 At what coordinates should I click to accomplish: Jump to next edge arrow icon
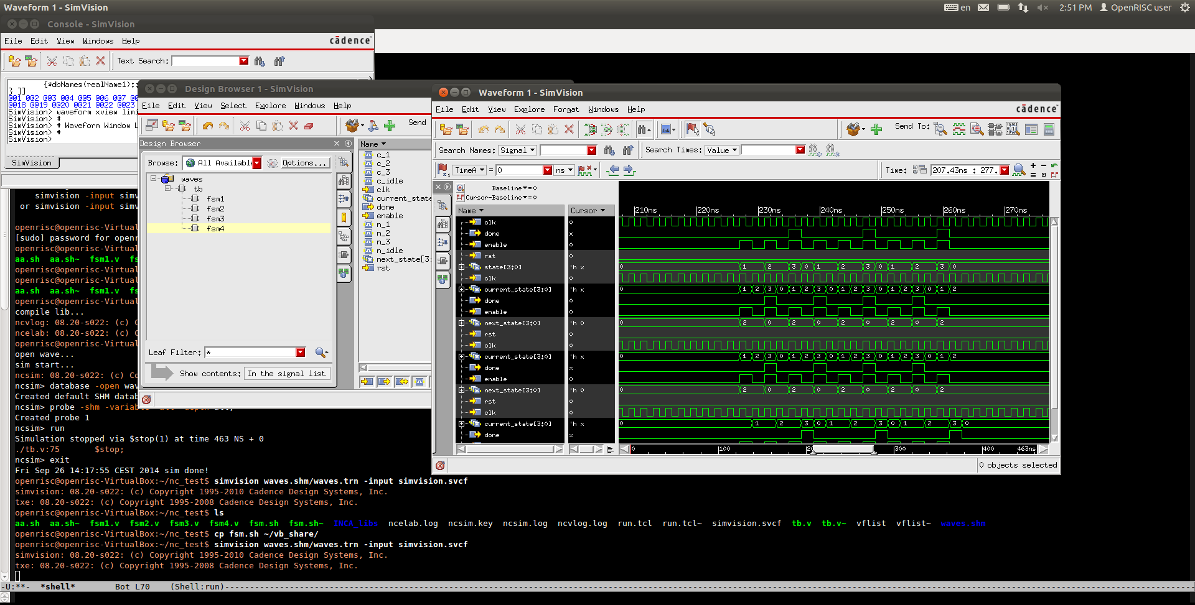click(629, 170)
